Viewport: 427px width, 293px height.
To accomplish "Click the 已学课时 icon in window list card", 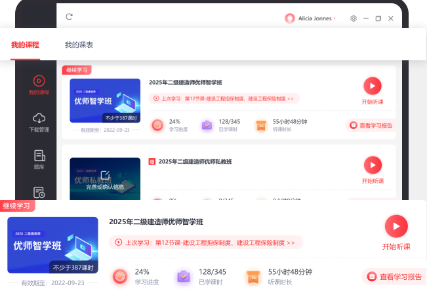I will pyautogui.click(x=207, y=125).
